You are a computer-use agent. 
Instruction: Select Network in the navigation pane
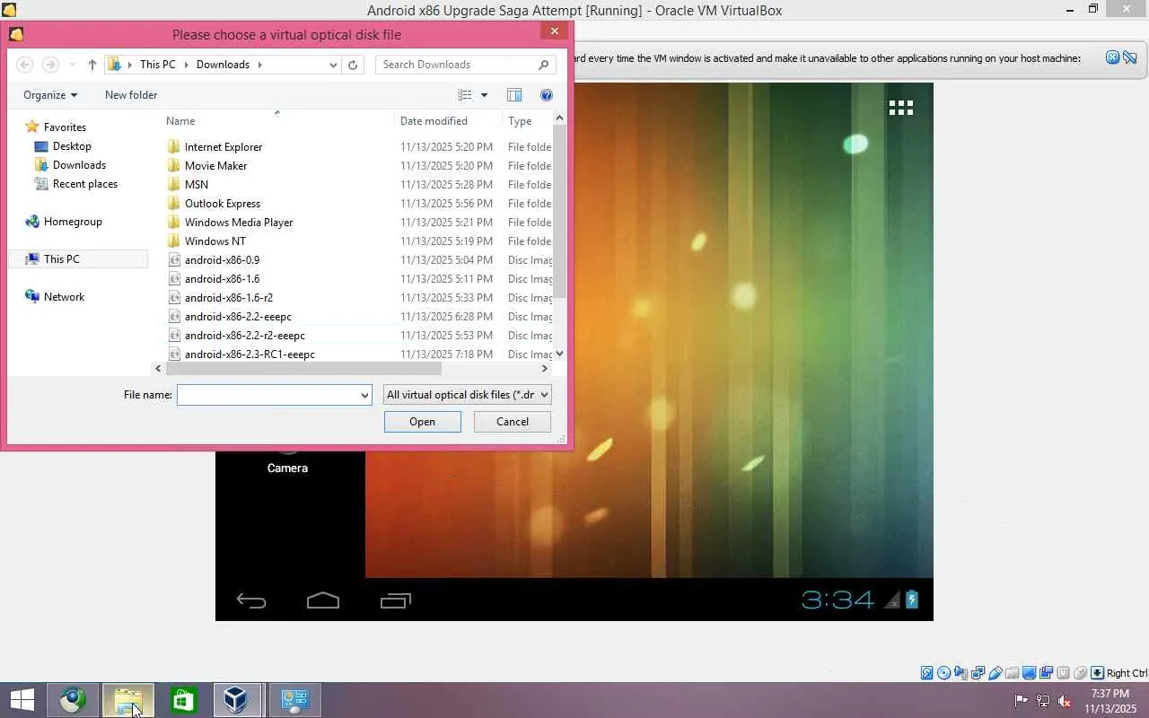click(64, 297)
